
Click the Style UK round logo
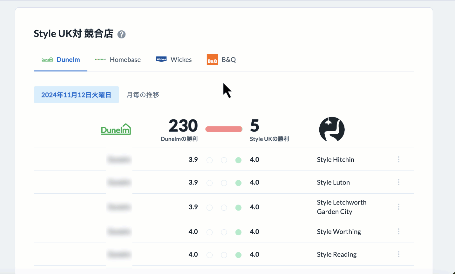(332, 129)
